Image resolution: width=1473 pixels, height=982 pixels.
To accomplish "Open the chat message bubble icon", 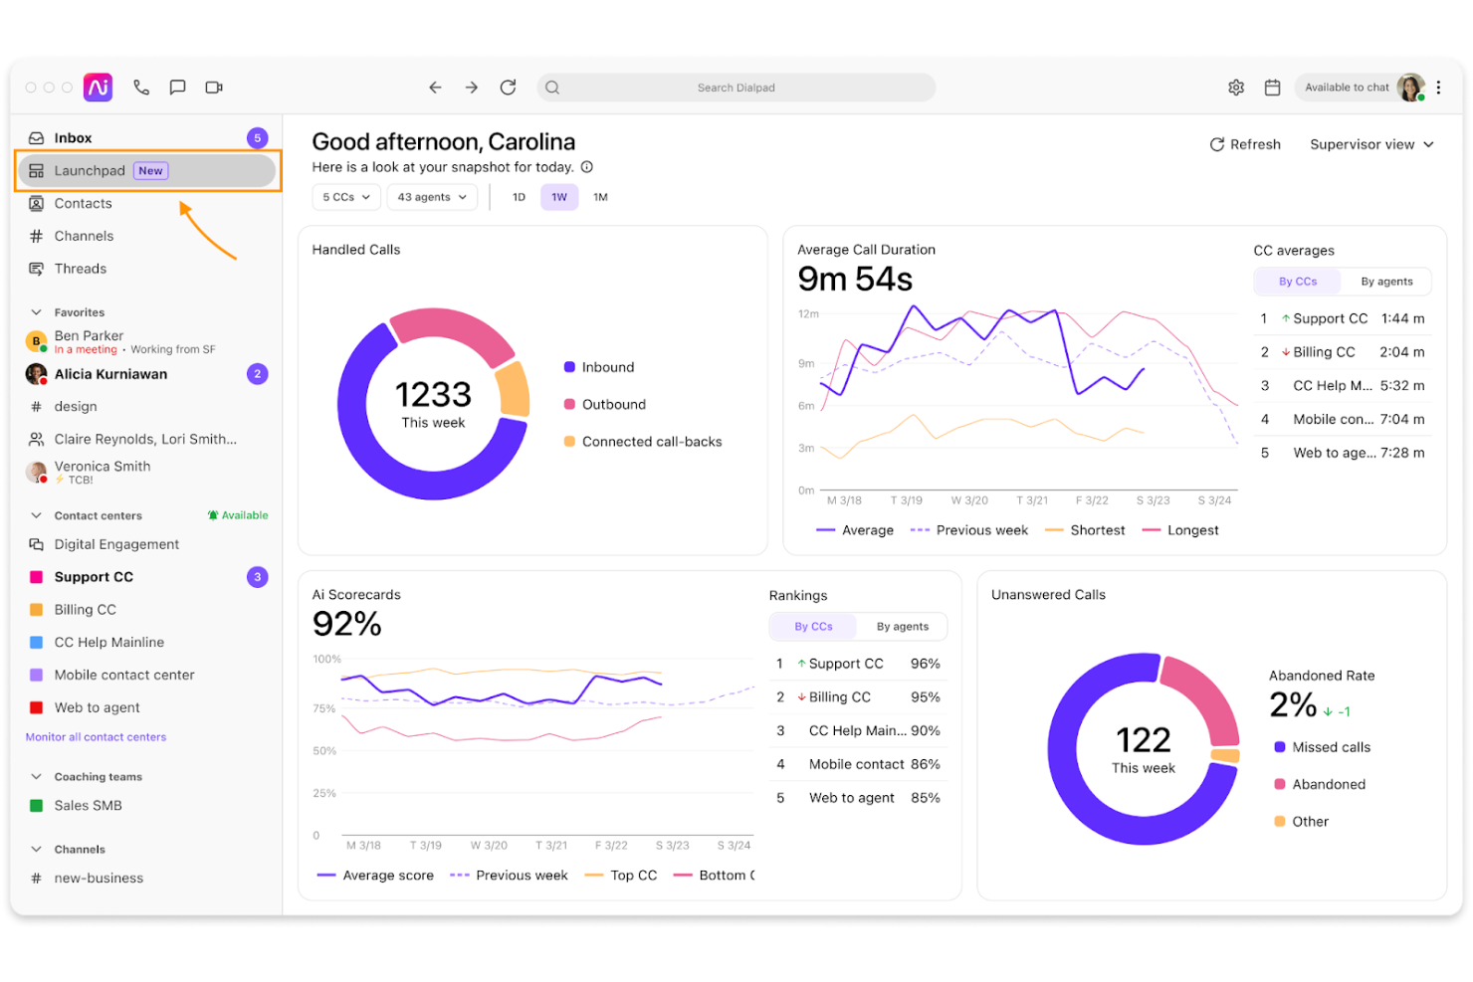I will coord(177,88).
